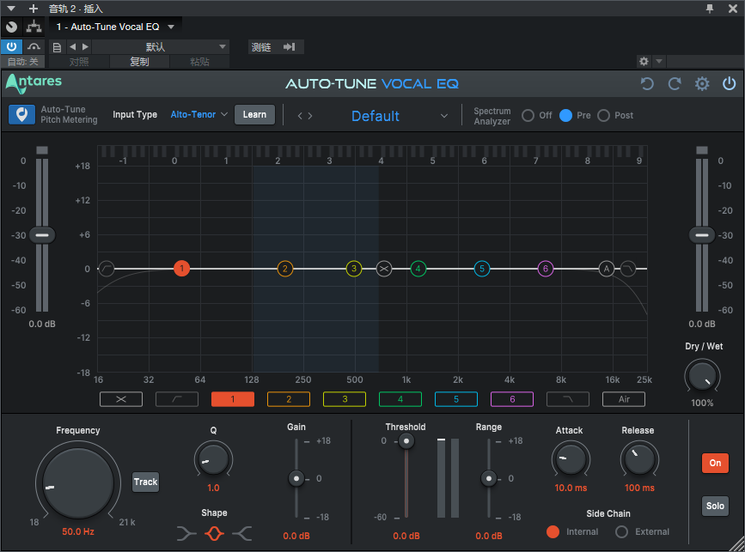Select the Air band node A

click(x=607, y=269)
